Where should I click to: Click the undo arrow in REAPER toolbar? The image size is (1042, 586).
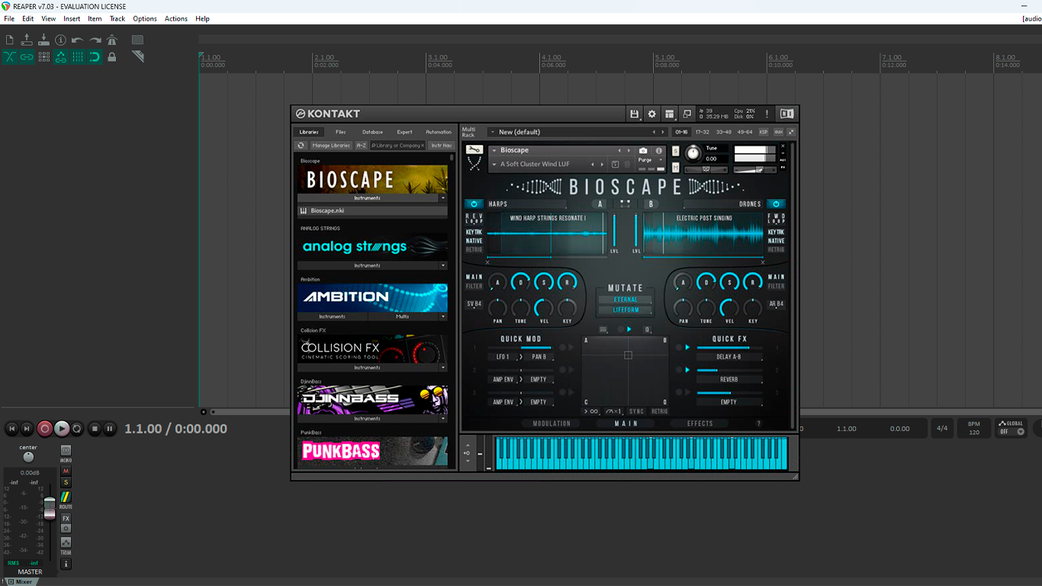[x=77, y=40]
